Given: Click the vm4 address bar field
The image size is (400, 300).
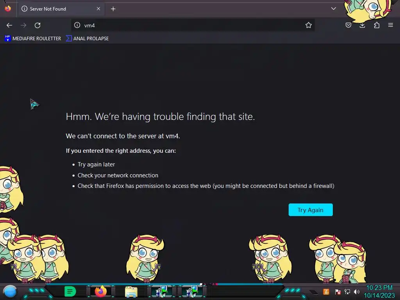Looking at the screenshot, I should pos(193,25).
